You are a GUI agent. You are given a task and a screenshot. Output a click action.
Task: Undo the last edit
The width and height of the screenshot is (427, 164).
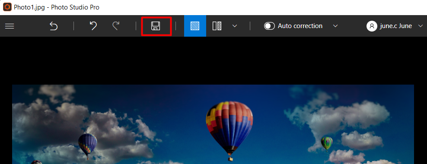click(93, 26)
